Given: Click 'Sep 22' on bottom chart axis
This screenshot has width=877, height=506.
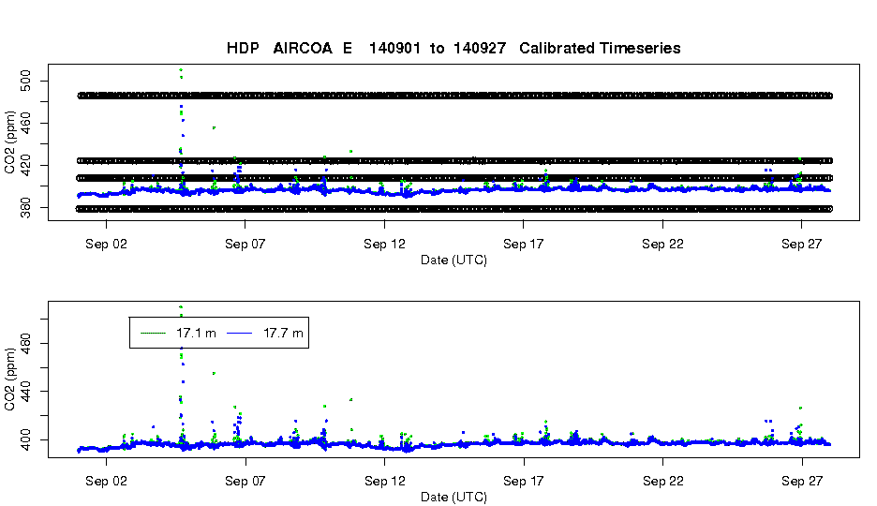Looking at the screenshot, I should click(x=662, y=482).
